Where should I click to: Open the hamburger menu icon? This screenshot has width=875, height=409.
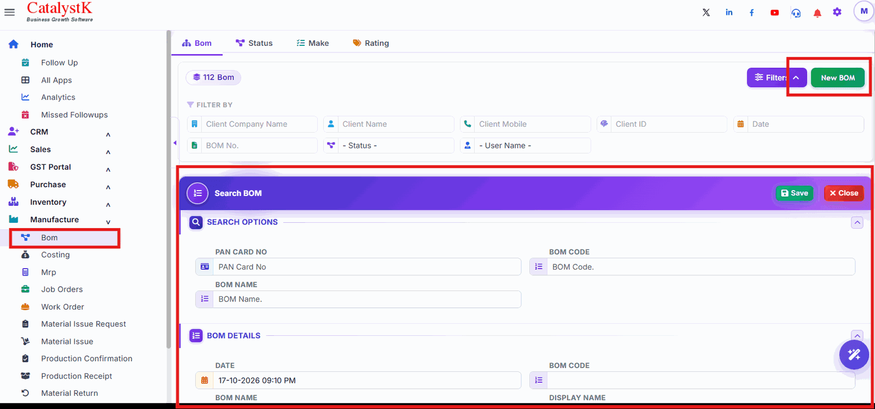[9, 12]
